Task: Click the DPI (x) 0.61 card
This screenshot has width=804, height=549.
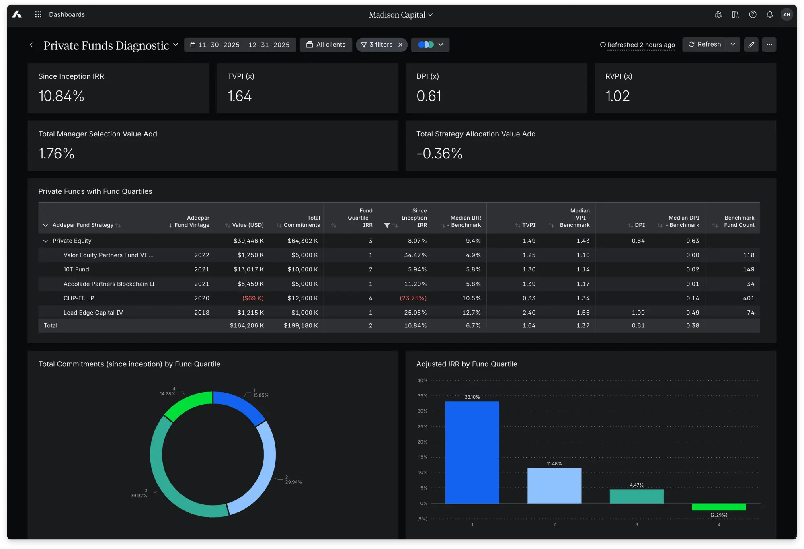Action: tap(496, 88)
